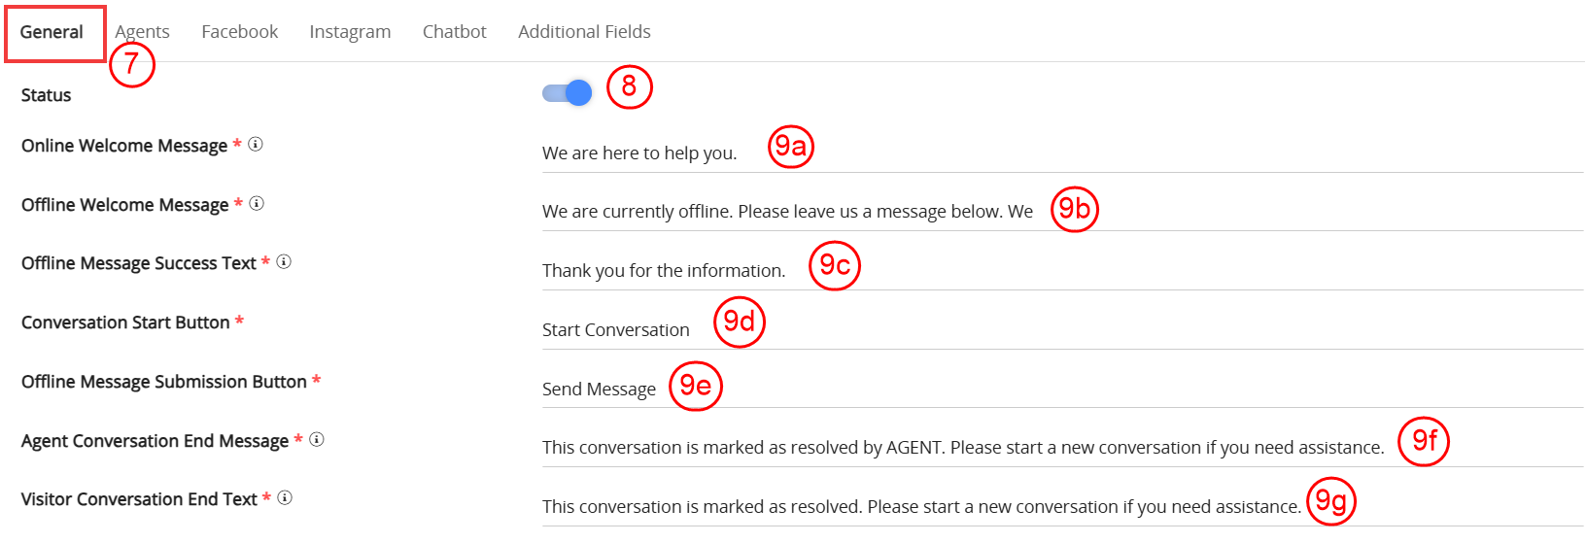Click info icon next to Offline Message Success Text

tap(284, 262)
